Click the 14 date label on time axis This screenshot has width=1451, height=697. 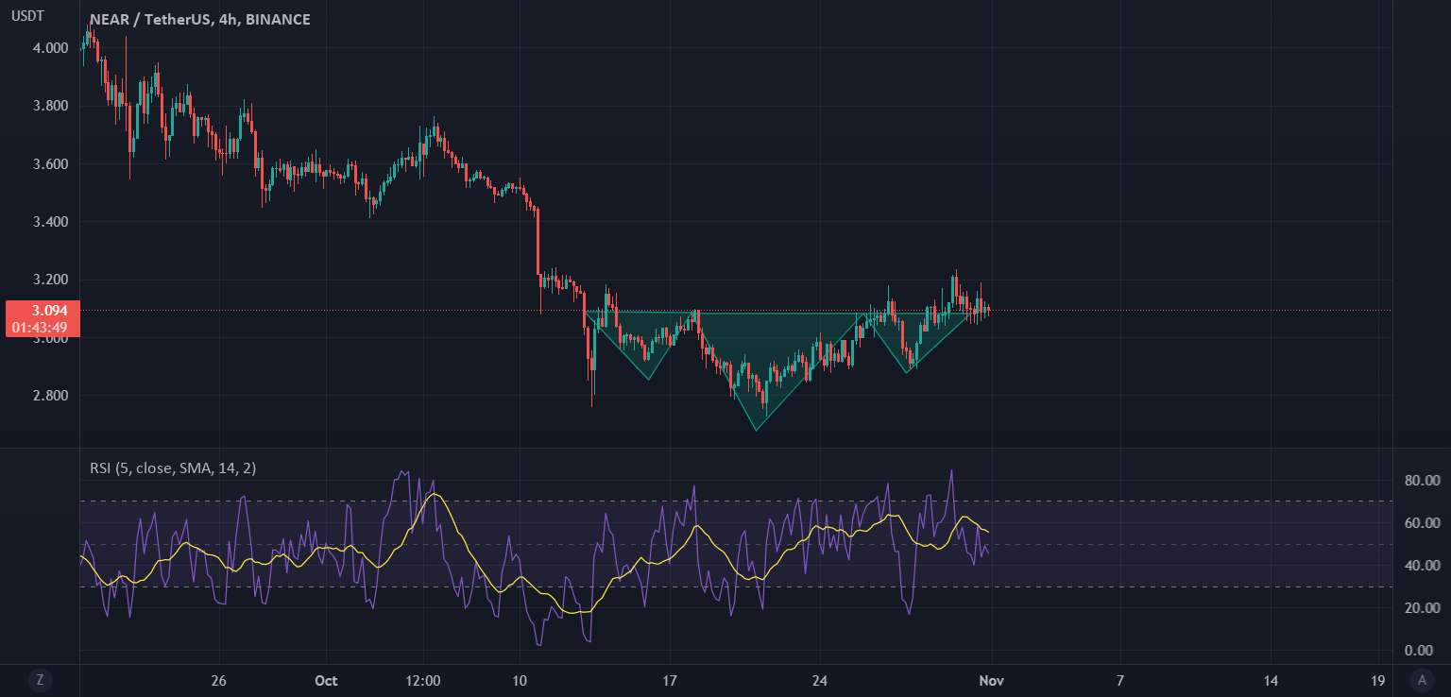click(1271, 680)
